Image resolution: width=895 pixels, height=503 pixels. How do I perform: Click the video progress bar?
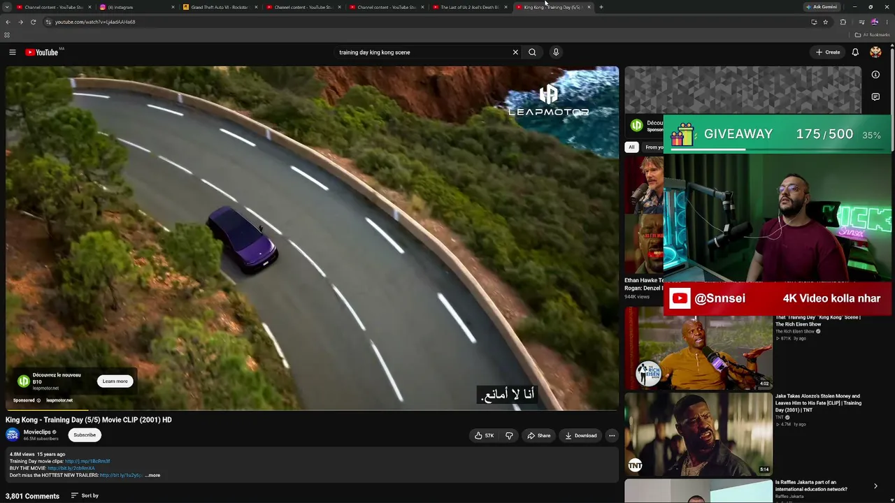312,410
